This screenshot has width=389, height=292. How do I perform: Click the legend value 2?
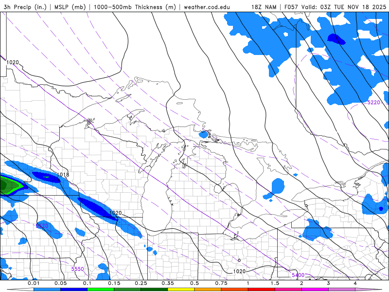pyautogui.click(x=301, y=283)
